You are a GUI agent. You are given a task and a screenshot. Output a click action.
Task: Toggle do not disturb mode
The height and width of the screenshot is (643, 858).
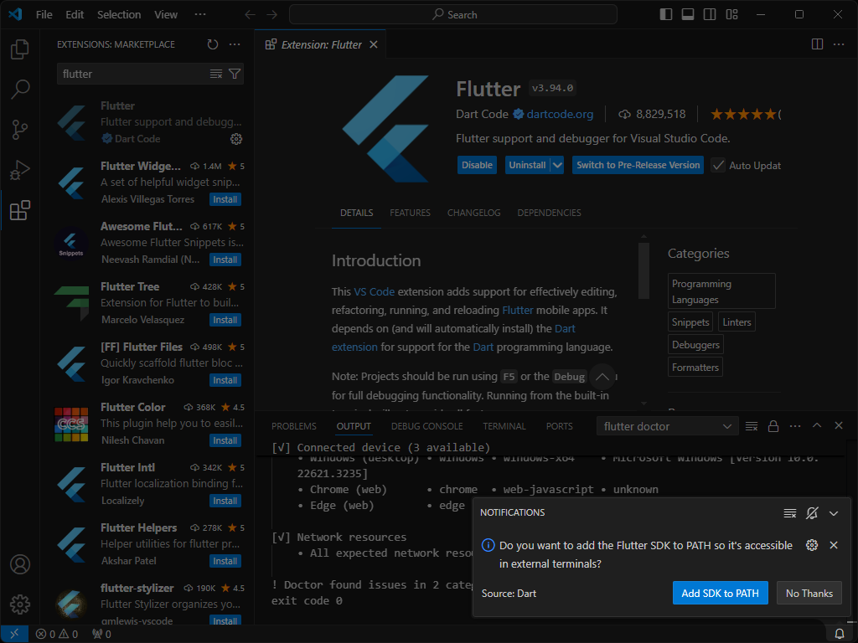tap(811, 513)
